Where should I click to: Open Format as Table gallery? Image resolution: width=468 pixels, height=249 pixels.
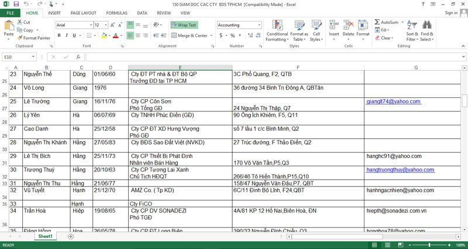click(299, 31)
